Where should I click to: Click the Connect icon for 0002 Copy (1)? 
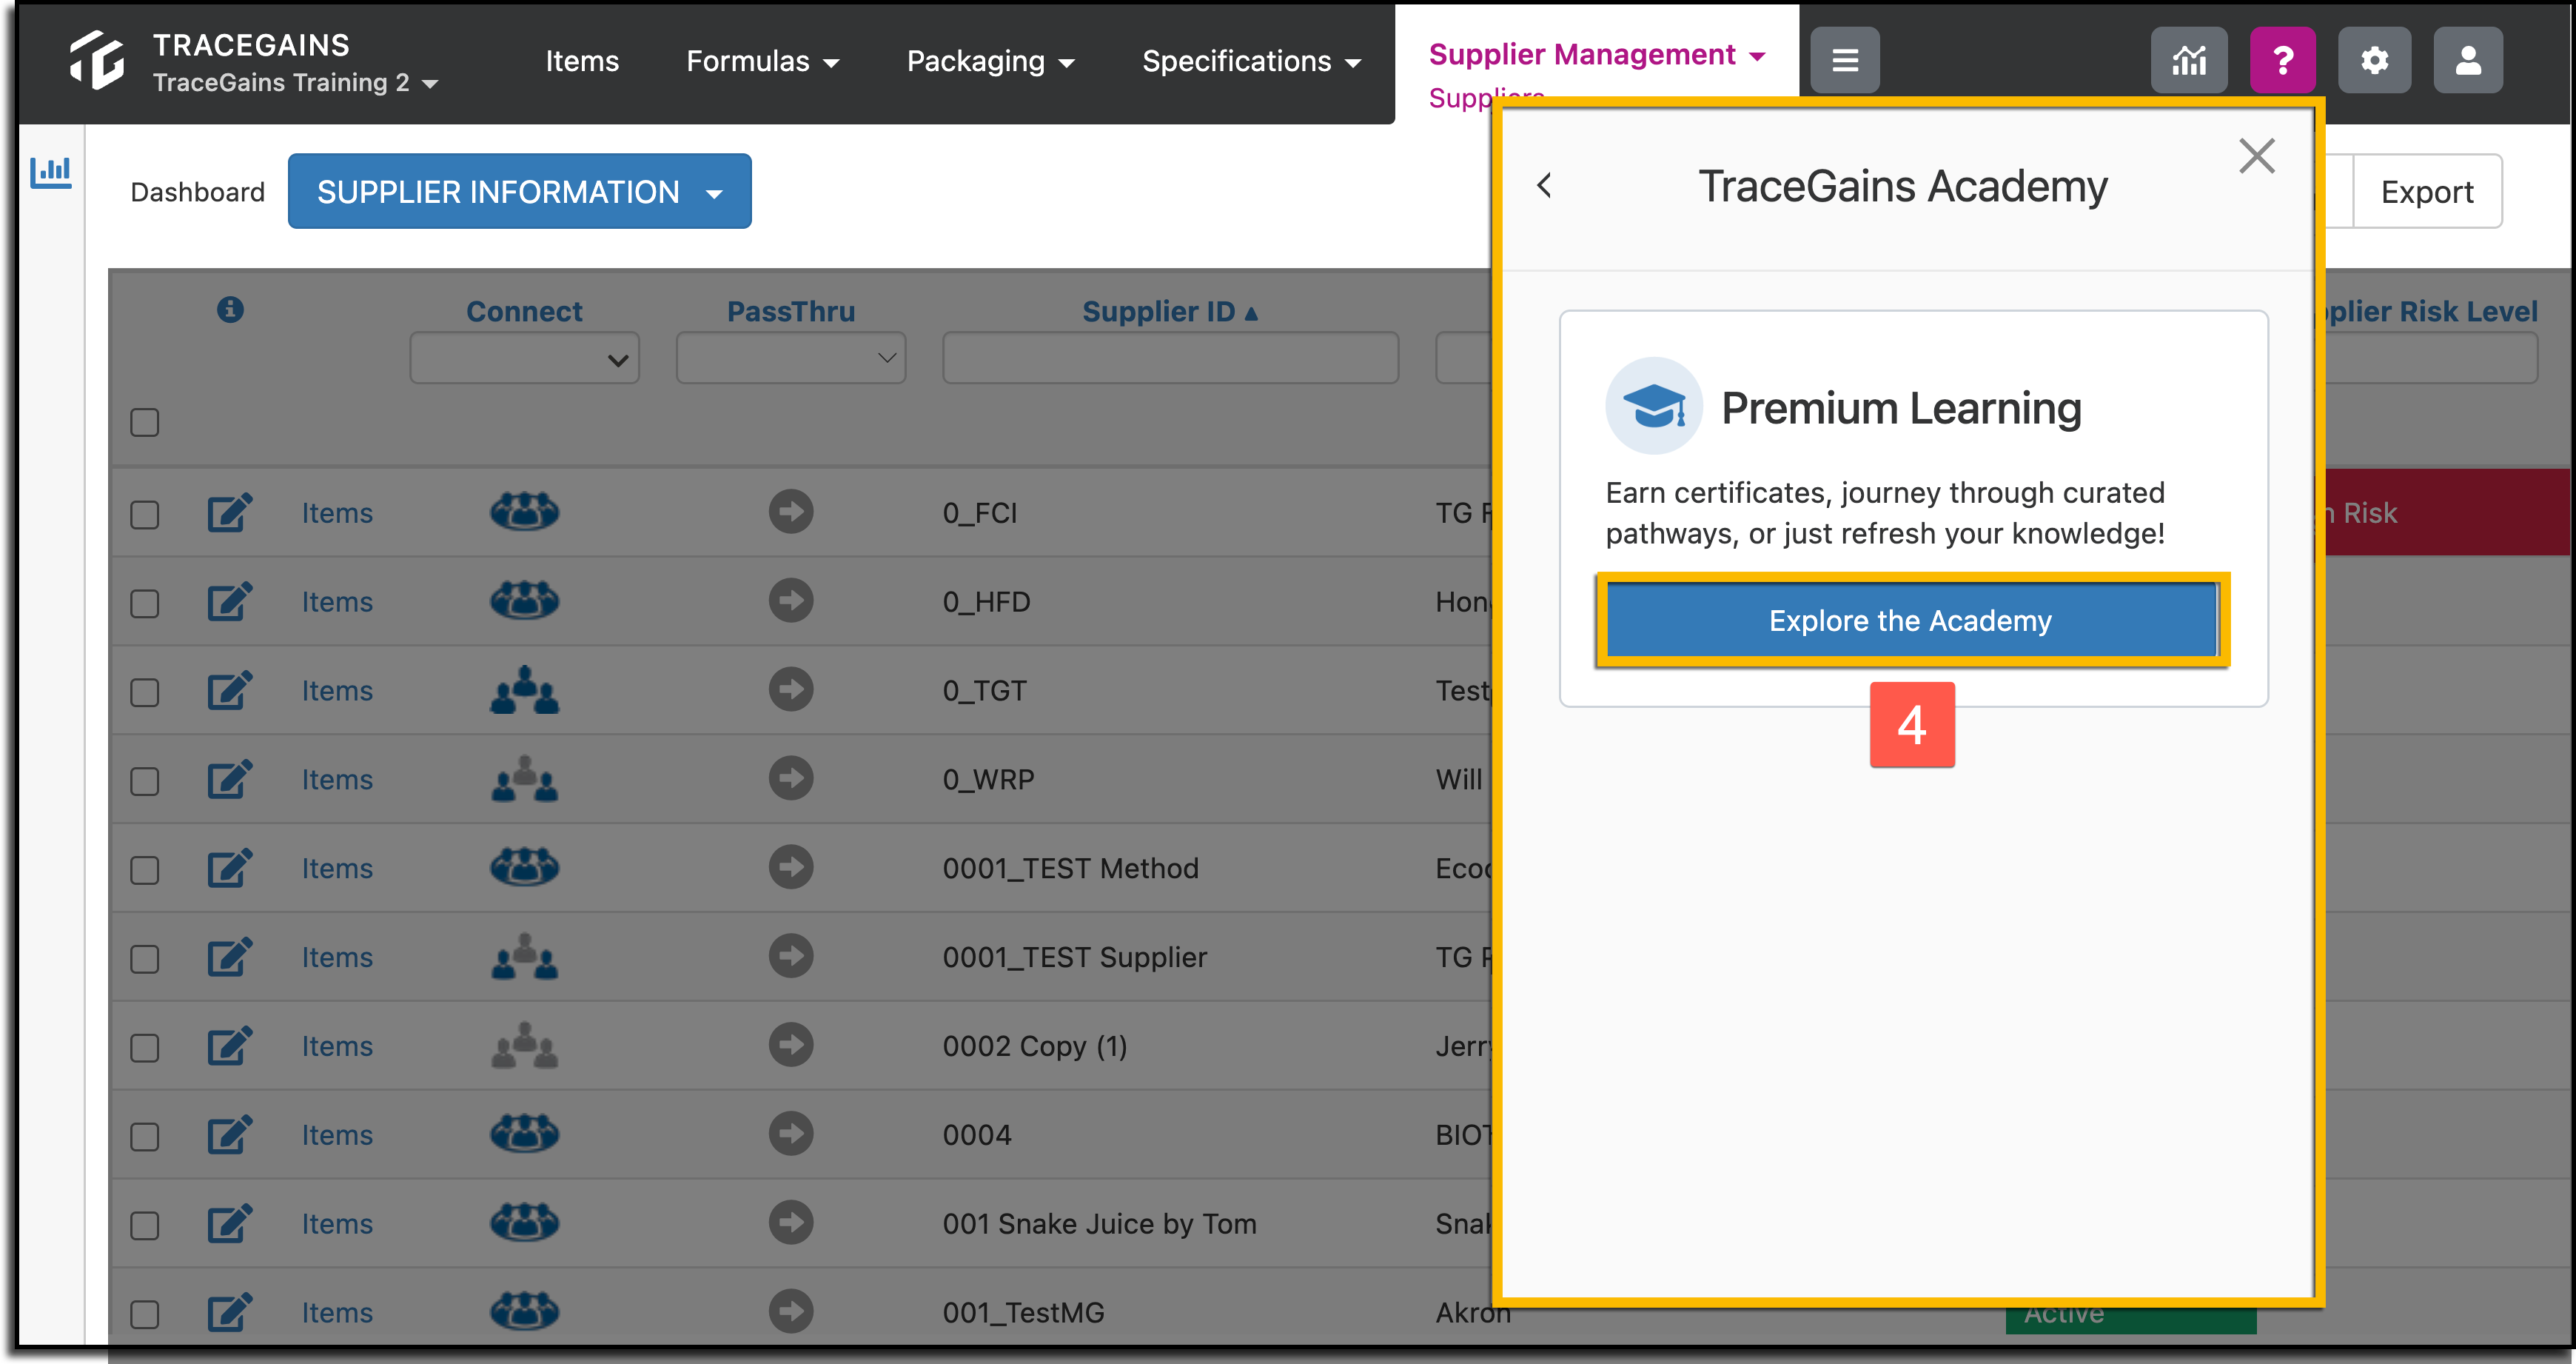[x=524, y=1045]
